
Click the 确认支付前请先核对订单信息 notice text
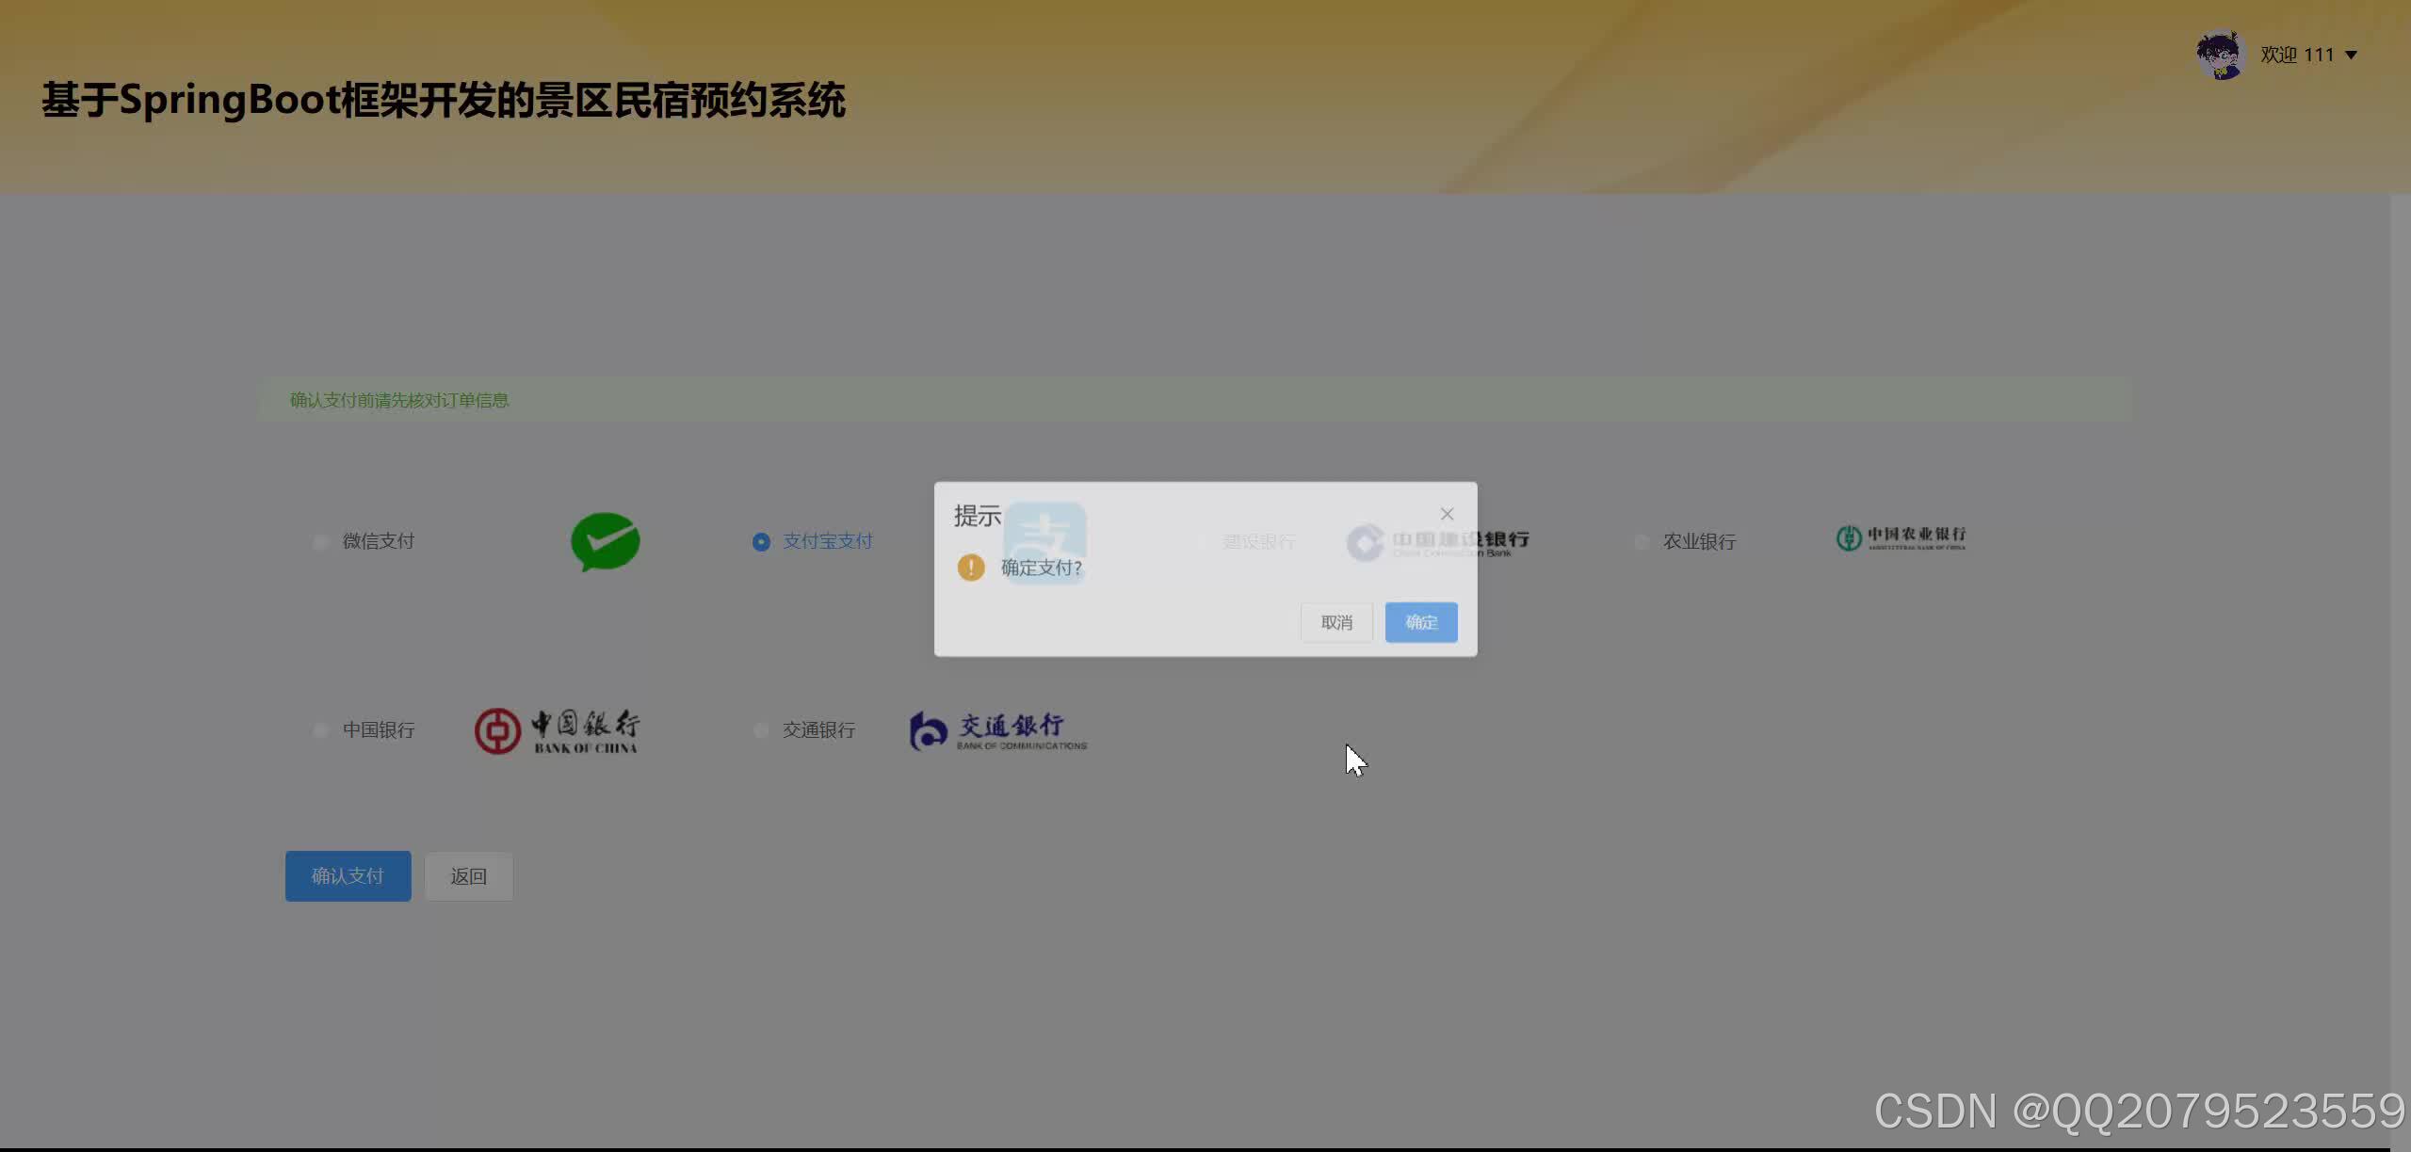[x=399, y=400]
